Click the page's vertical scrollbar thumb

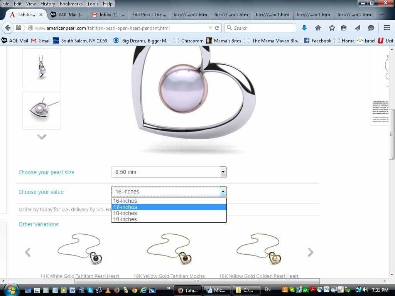(x=392, y=134)
